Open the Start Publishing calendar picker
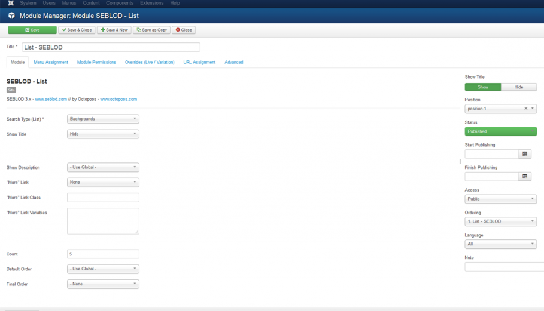 [525, 154]
